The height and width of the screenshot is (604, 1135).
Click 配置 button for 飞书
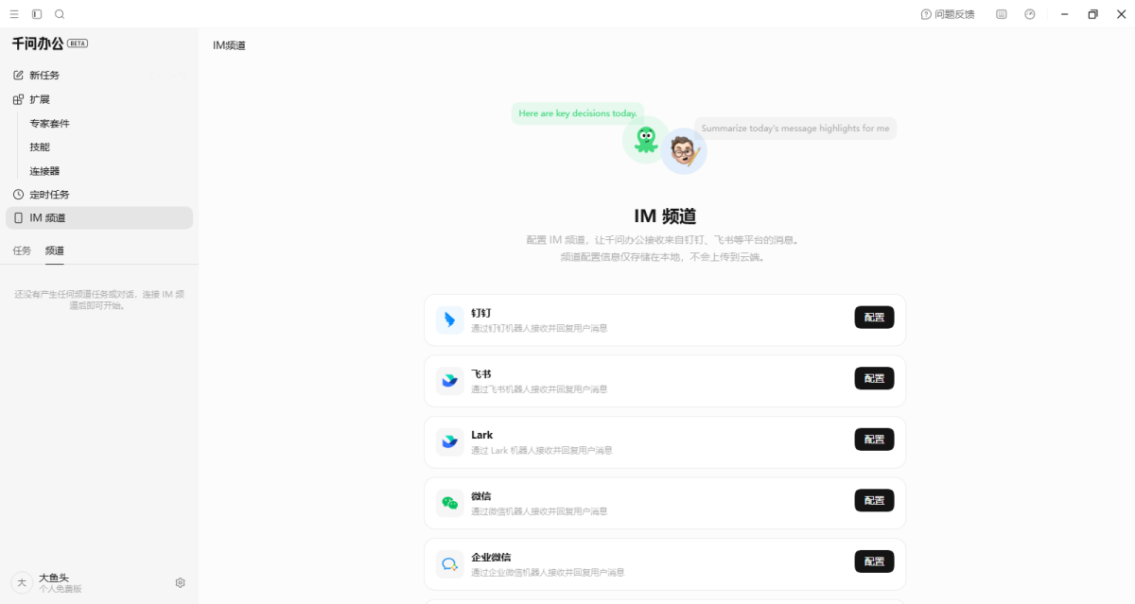(x=874, y=378)
